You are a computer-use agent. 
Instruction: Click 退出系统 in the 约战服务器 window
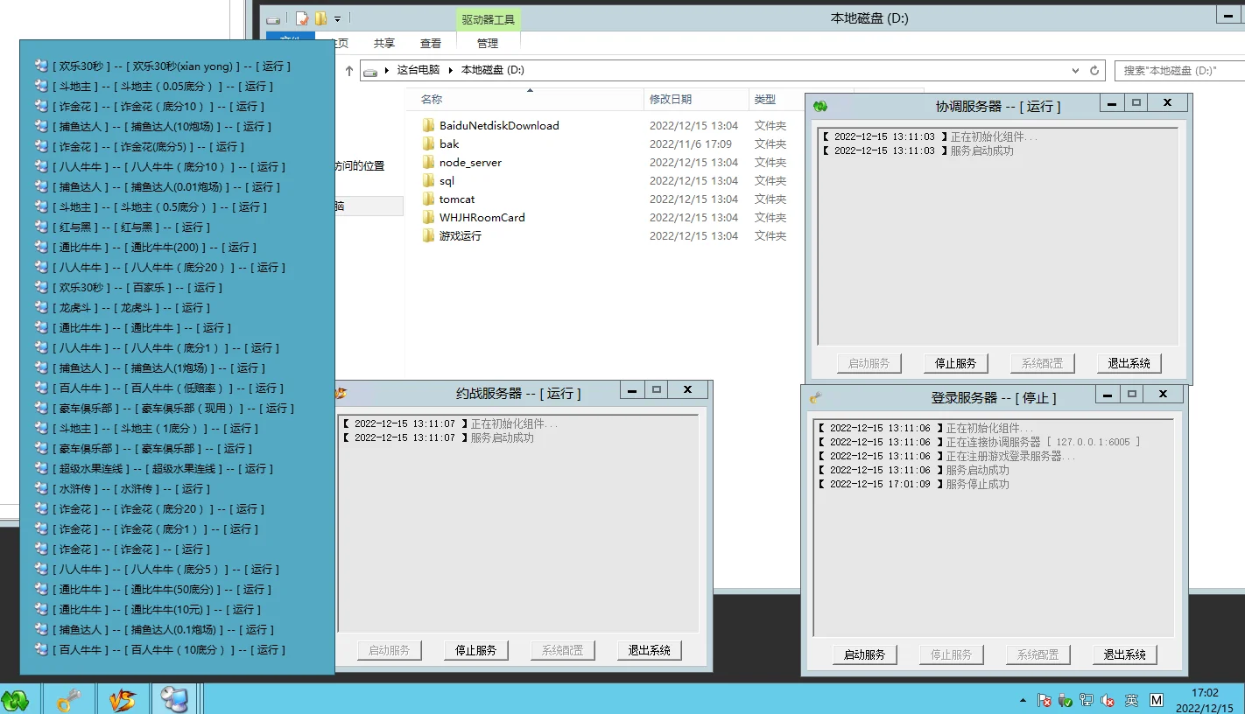point(649,650)
